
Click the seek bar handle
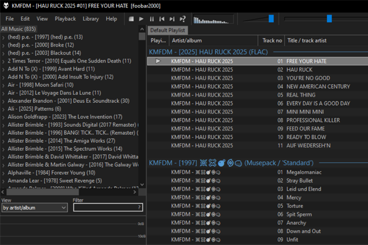(329, 18)
